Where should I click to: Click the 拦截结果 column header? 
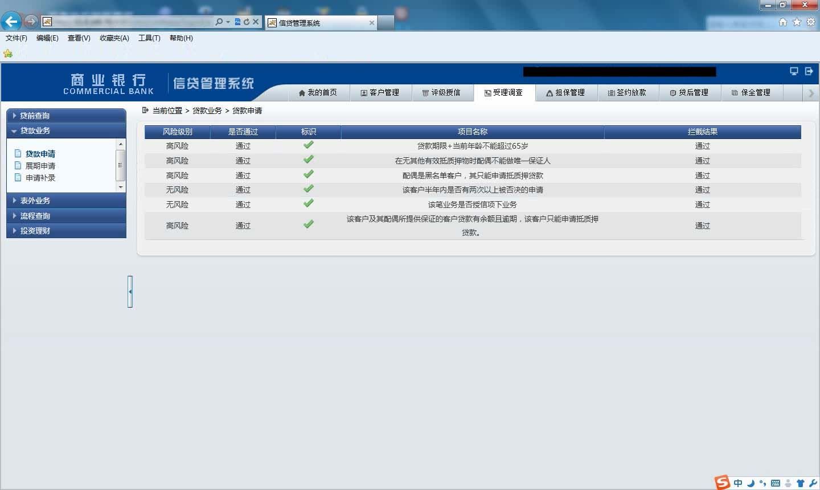tap(703, 132)
